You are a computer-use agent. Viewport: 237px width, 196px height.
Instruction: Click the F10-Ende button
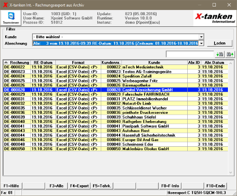[216, 186]
